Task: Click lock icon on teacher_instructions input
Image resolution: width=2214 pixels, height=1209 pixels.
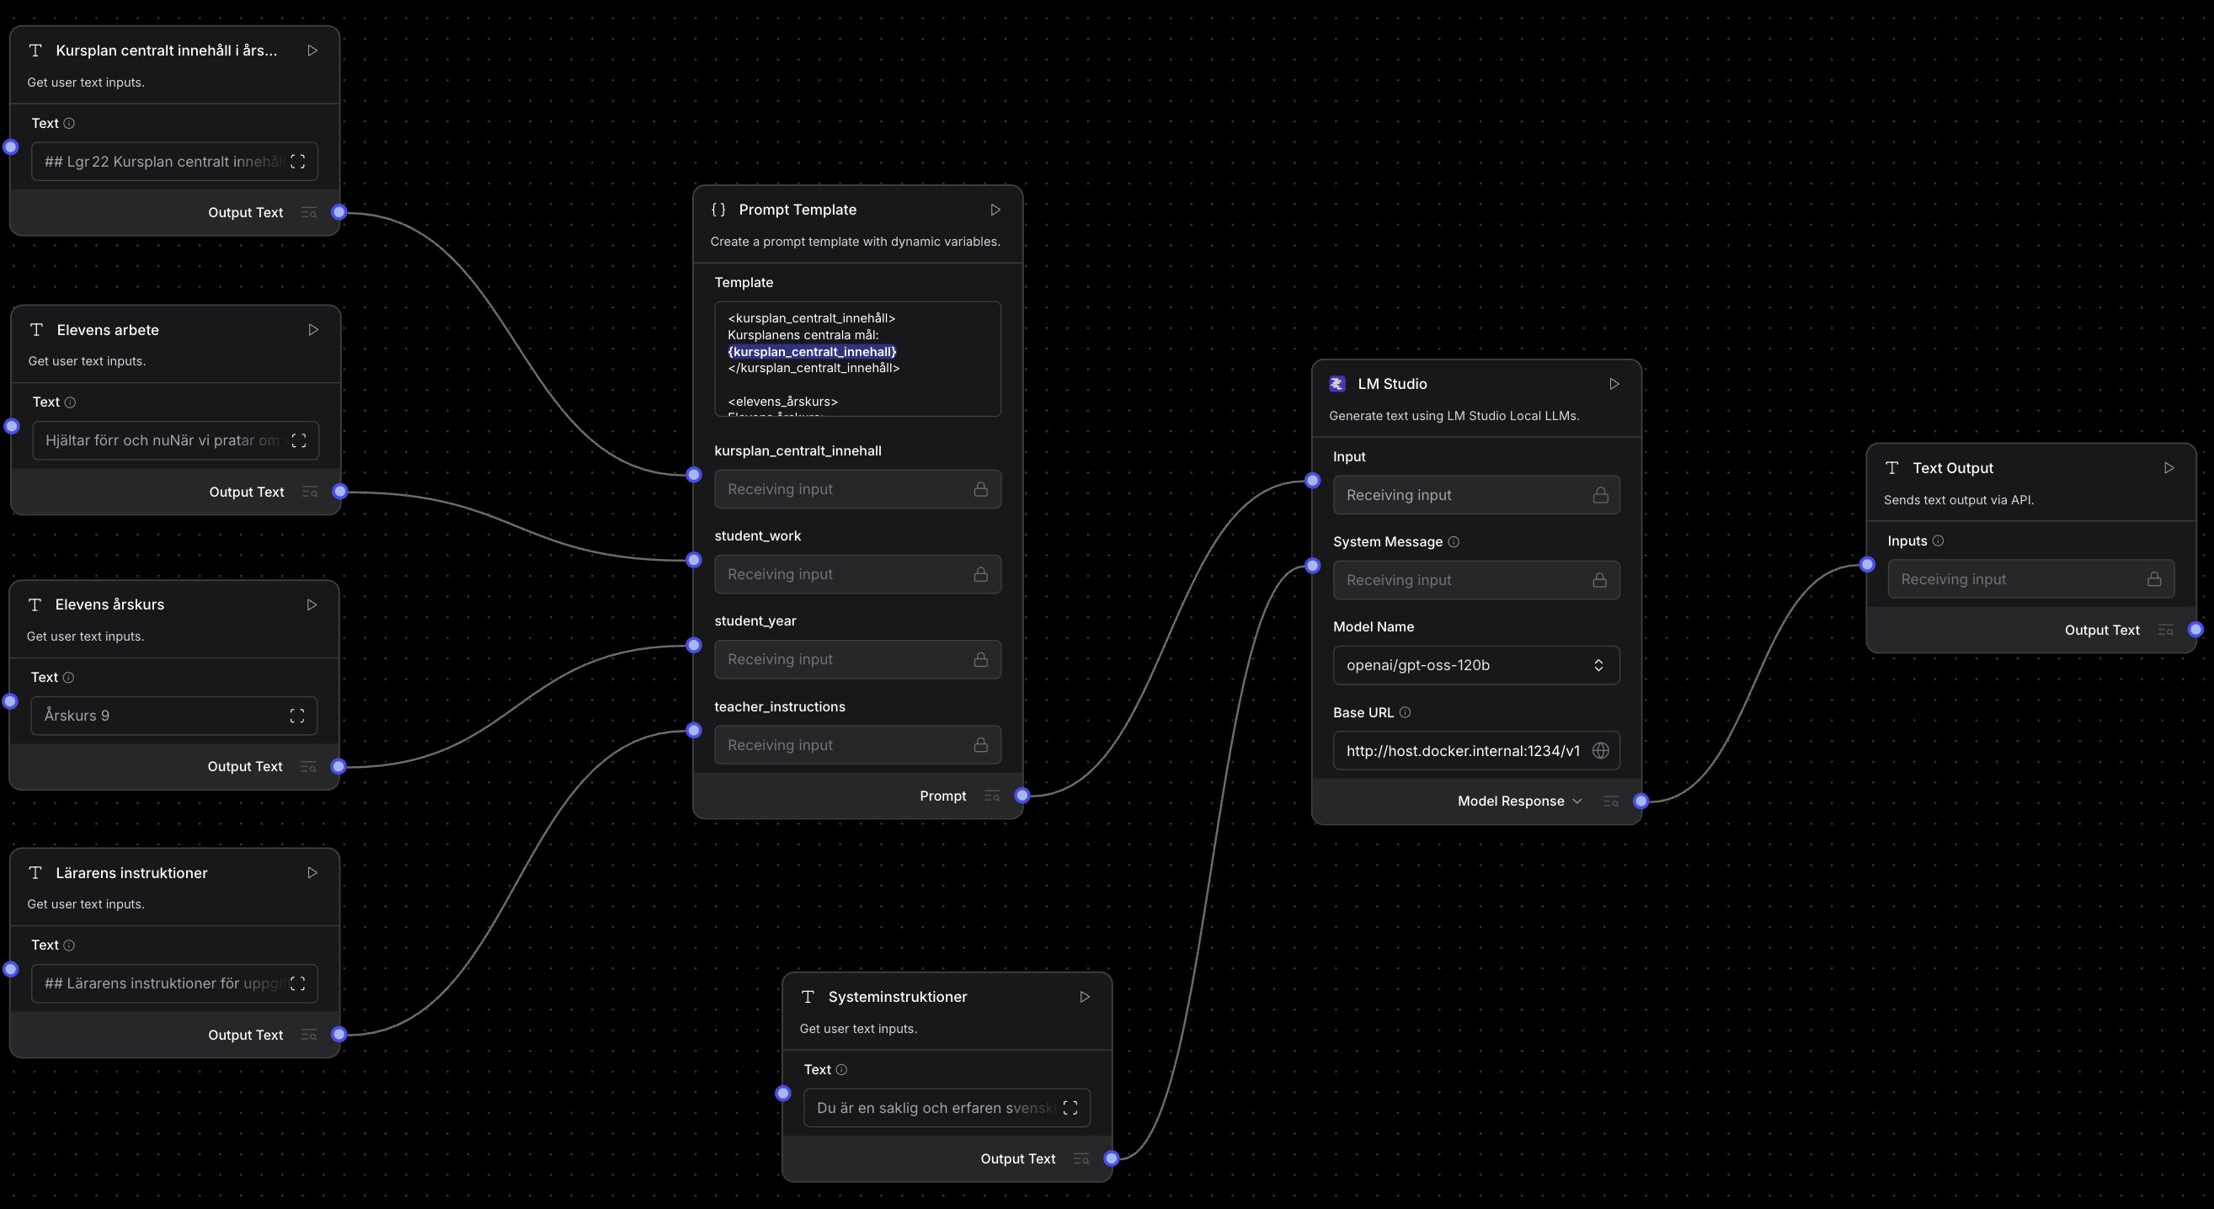Action: coord(979,745)
